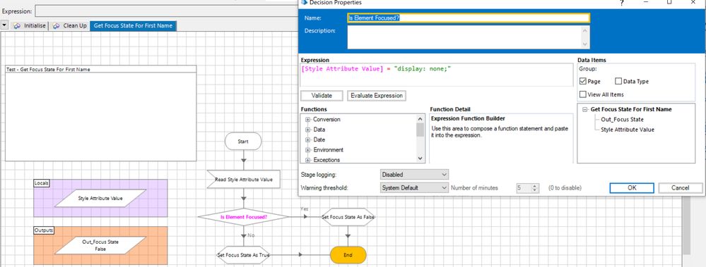Validate the expression
Screen dimensions: 706x267
coord(322,96)
